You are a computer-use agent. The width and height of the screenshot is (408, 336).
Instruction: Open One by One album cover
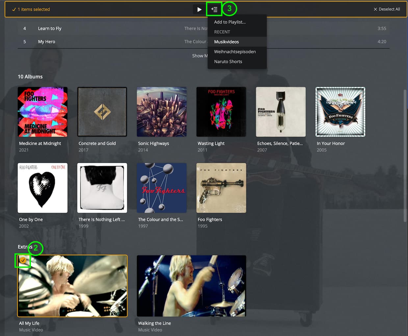pyautogui.click(x=42, y=188)
